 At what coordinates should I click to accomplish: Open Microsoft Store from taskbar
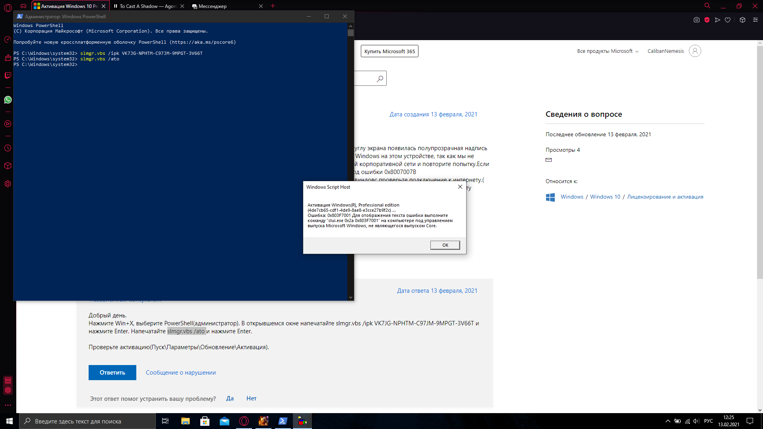point(205,421)
